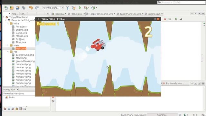Select Engine.java in the project tree

(x=22, y=30)
